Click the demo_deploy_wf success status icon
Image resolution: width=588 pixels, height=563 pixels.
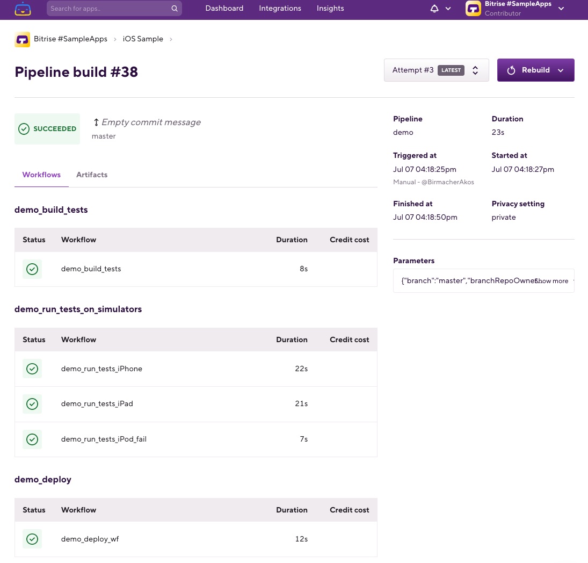click(32, 539)
